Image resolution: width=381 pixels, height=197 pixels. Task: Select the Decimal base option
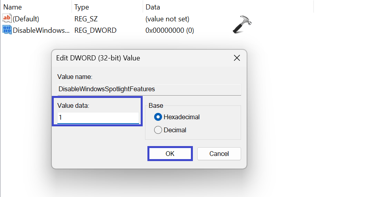[x=158, y=130]
